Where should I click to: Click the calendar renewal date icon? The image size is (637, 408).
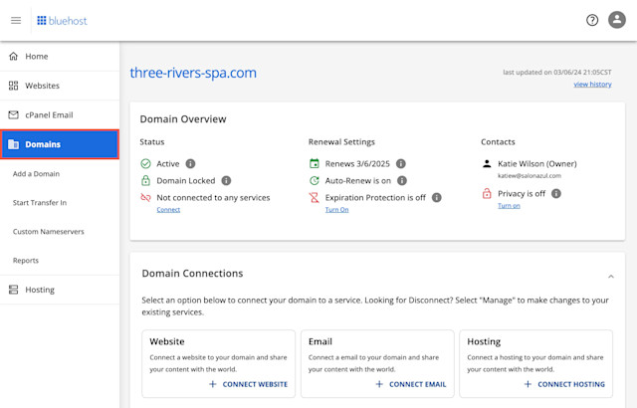click(x=315, y=163)
